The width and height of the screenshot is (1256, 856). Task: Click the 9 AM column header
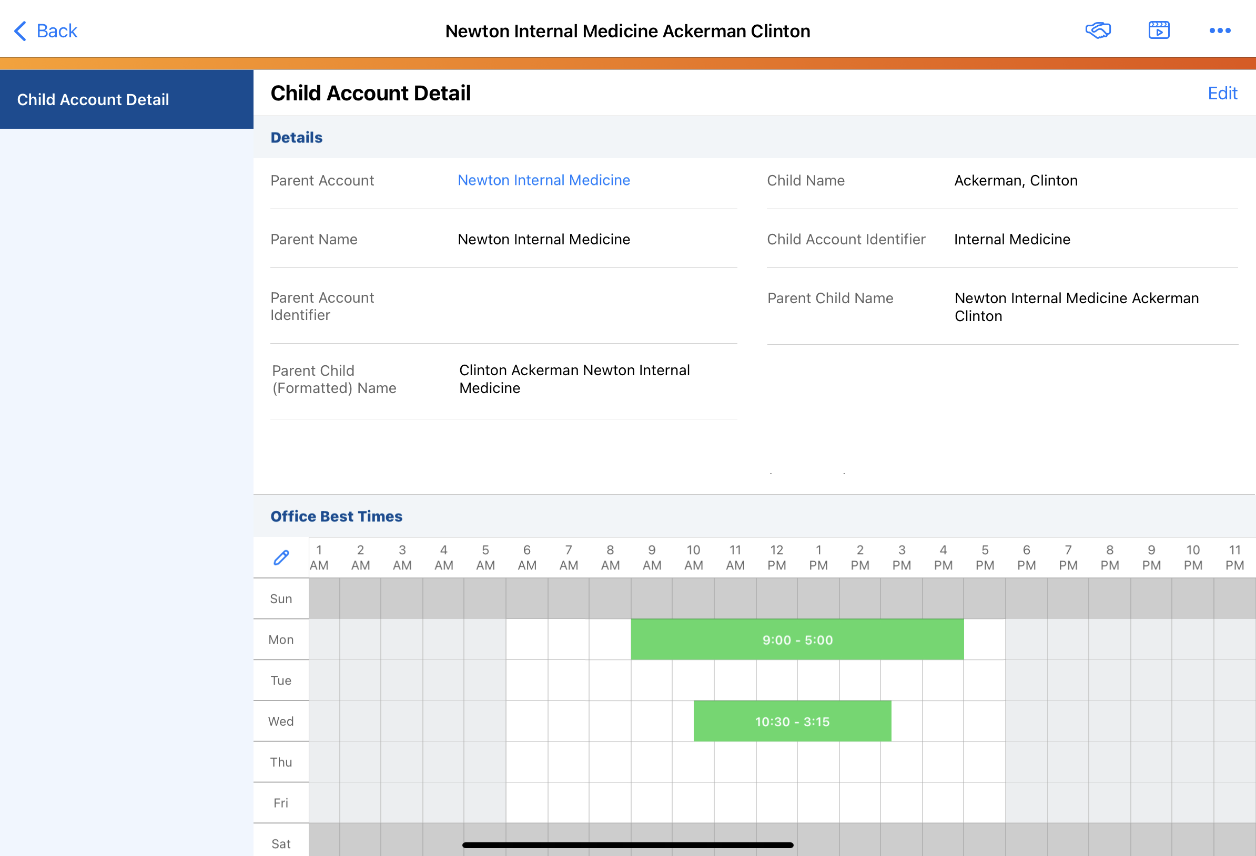(651, 558)
